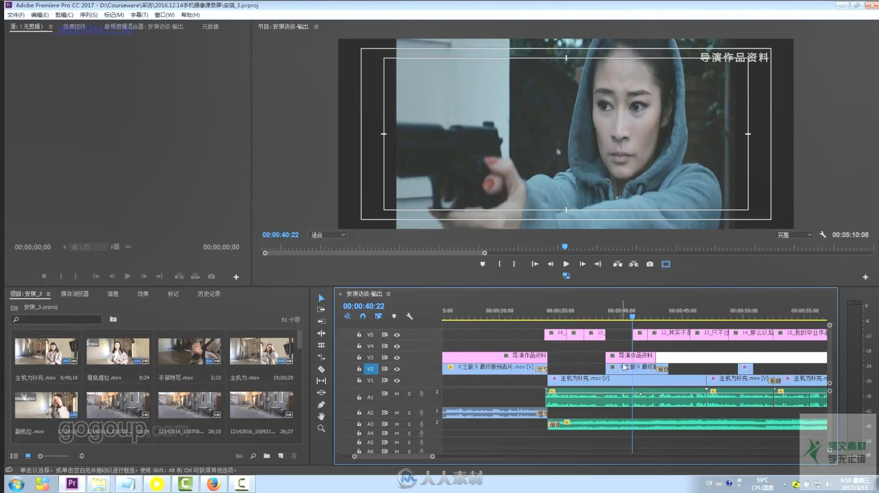
Task: Open playback resolution dropdown 完整
Action: pyautogui.click(x=795, y=235)
